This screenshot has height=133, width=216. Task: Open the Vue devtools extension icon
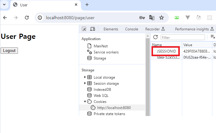point(188,18)
